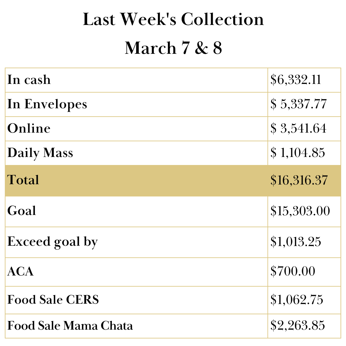The image size is (346, 346).
Task: Select the "Daily Mass" row label
Action: coord(40,153)
